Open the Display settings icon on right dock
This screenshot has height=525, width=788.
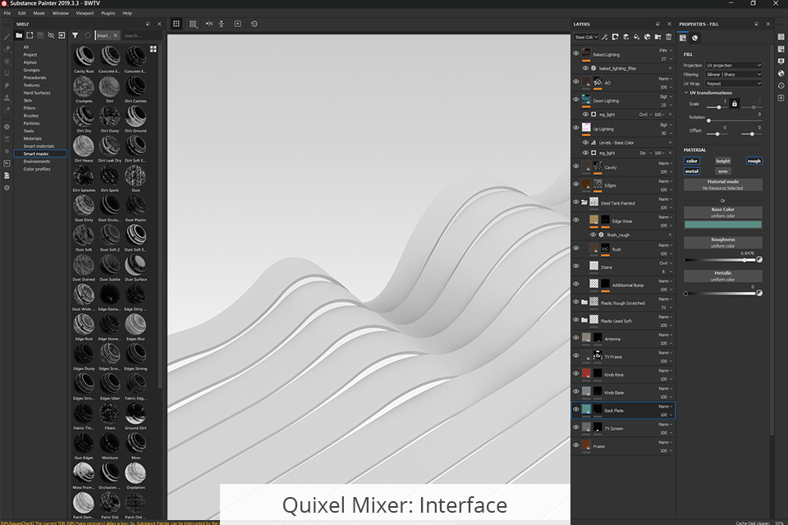tap(781, 62)
